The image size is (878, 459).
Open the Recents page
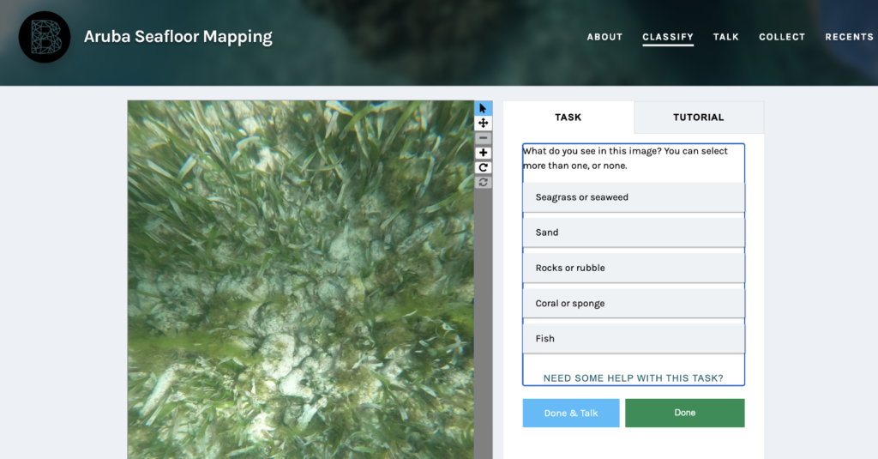(x=849, y=37)
